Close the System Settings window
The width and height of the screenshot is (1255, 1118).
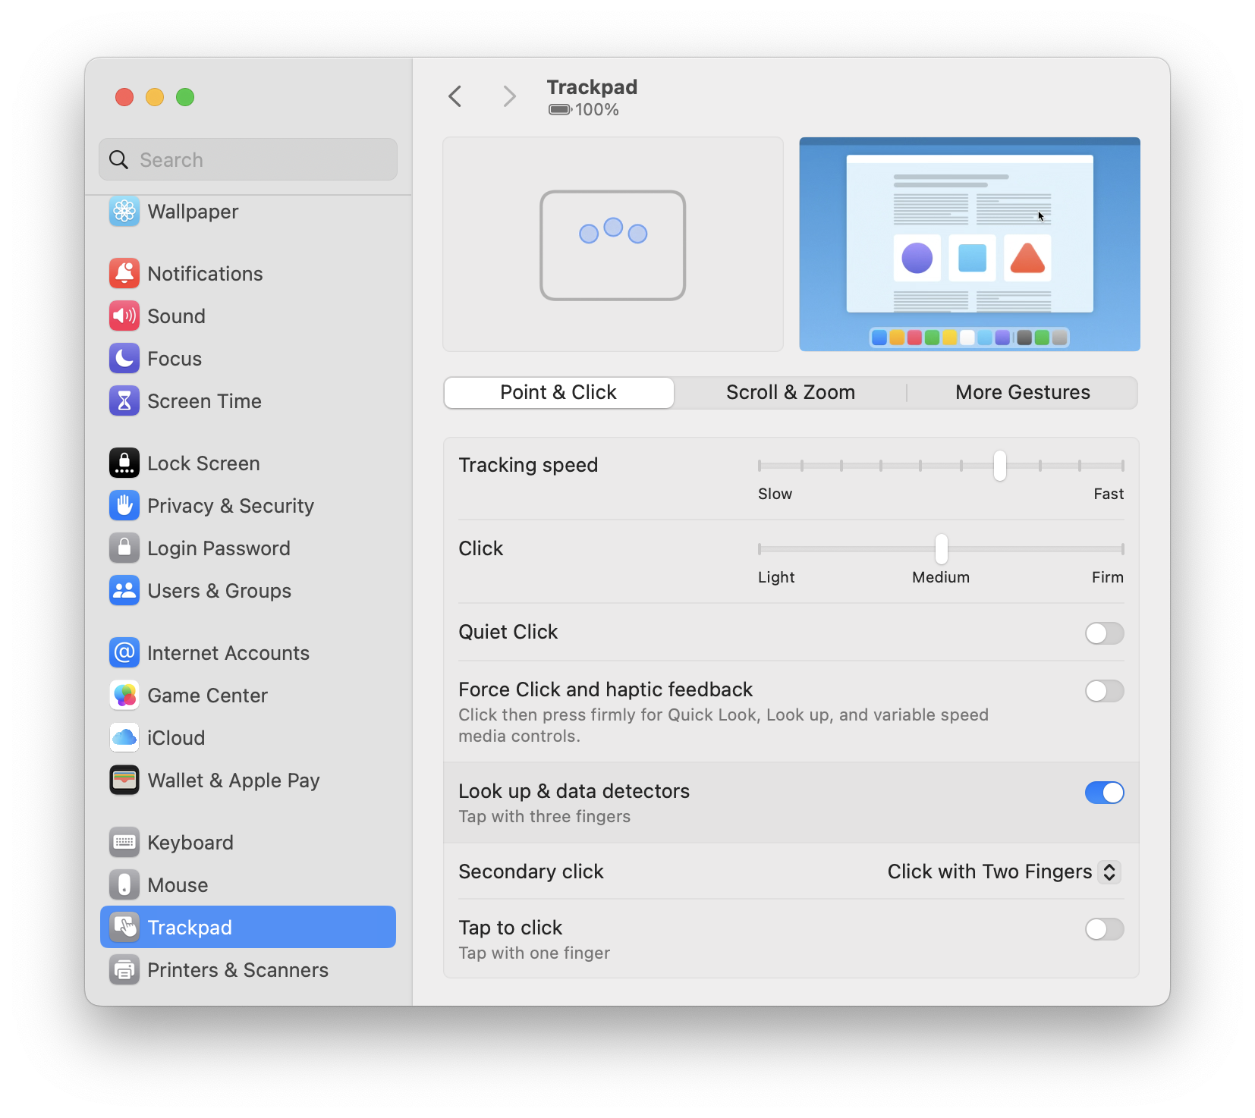coord(124,97)
